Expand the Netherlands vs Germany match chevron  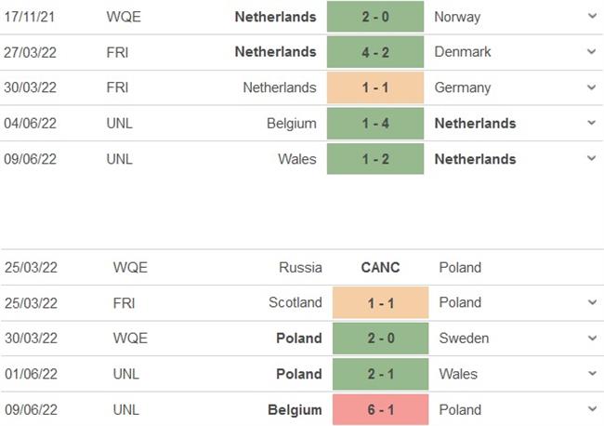(x=592, y=87)
